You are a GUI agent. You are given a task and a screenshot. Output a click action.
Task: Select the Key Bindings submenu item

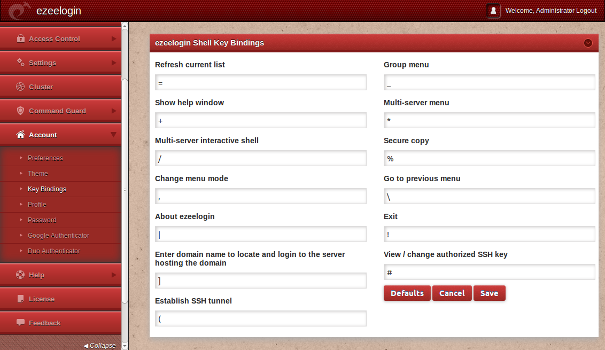[46, 189]
